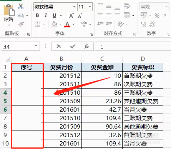The image size is (171, 149).
Task: Click the cell 次账期欠费
Action: click(143, 84)
